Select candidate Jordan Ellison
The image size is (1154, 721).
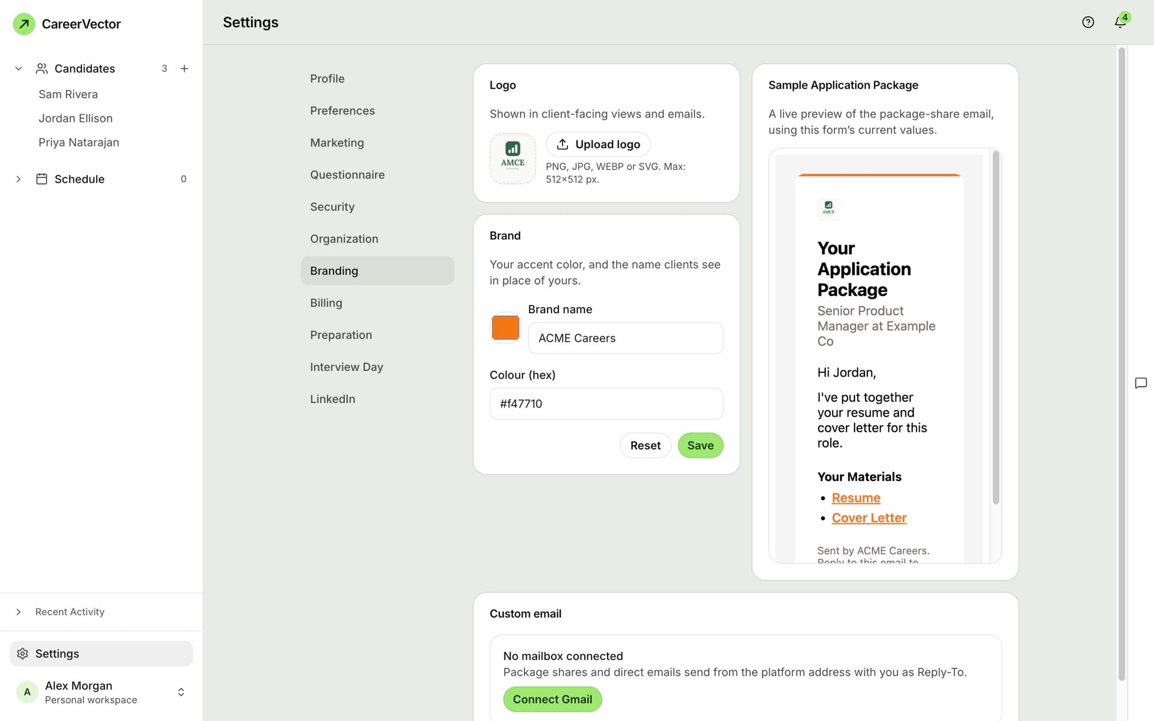tap(76, 118)
